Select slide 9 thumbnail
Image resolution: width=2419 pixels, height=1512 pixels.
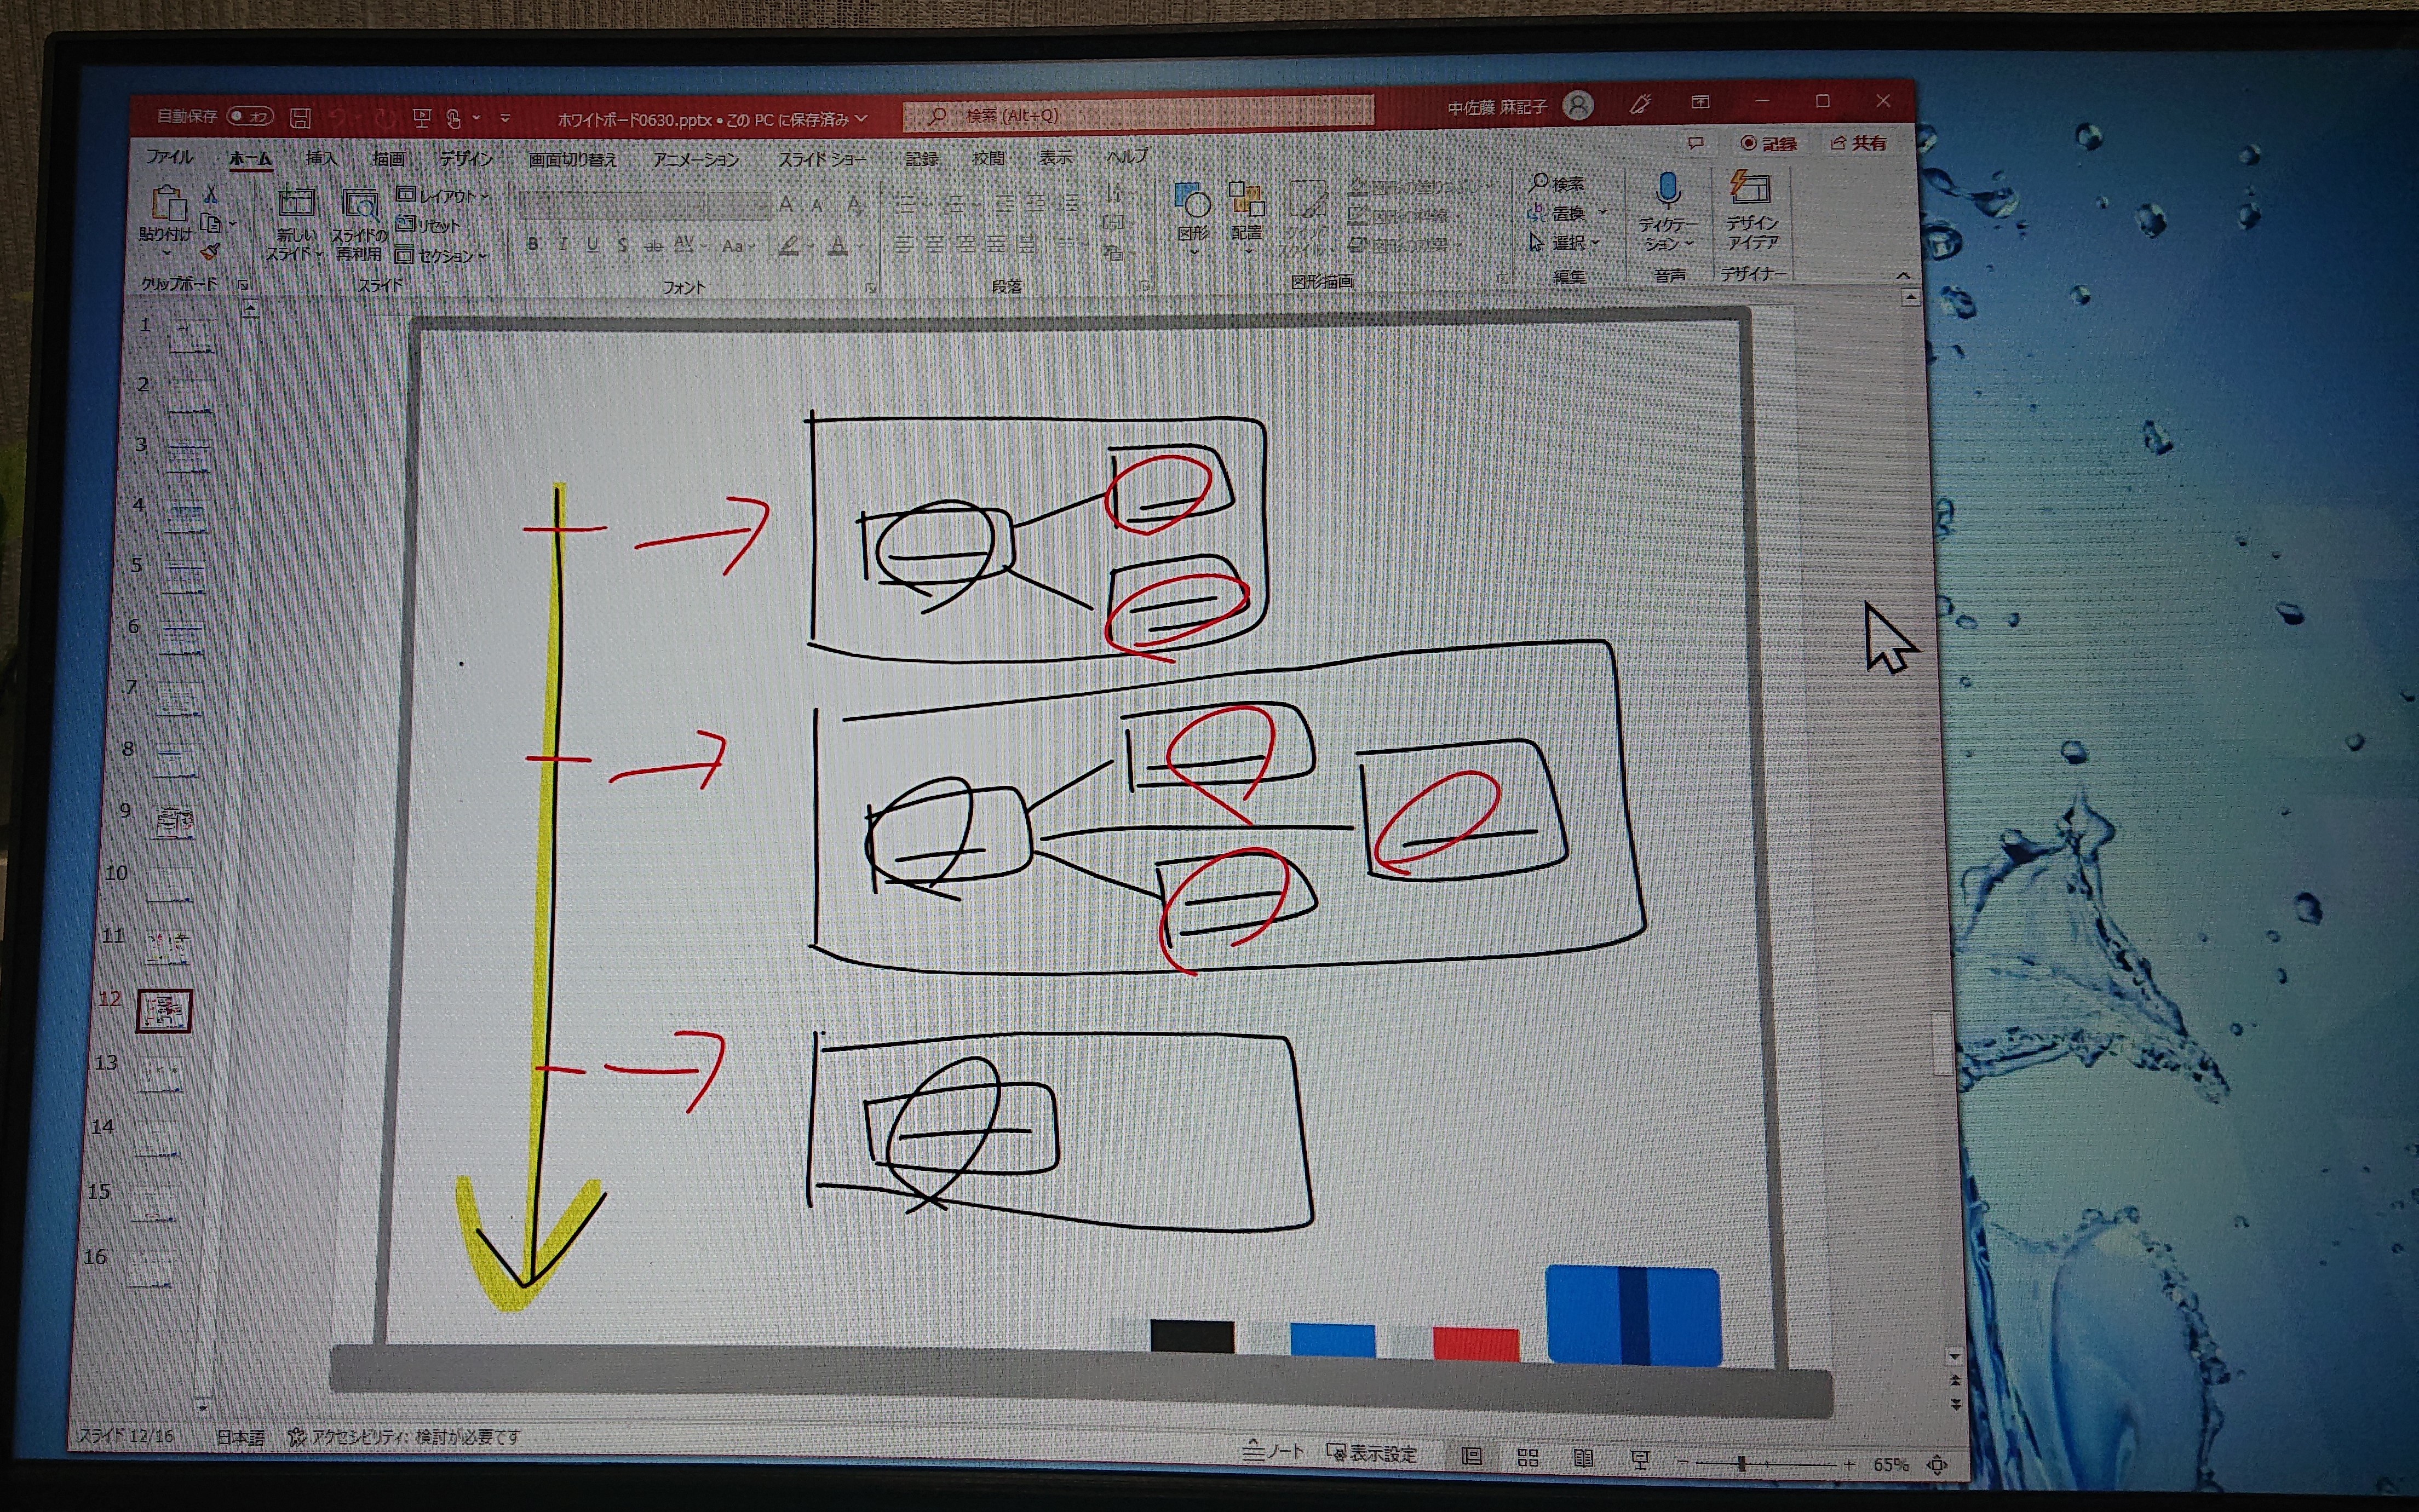(173, 822)
